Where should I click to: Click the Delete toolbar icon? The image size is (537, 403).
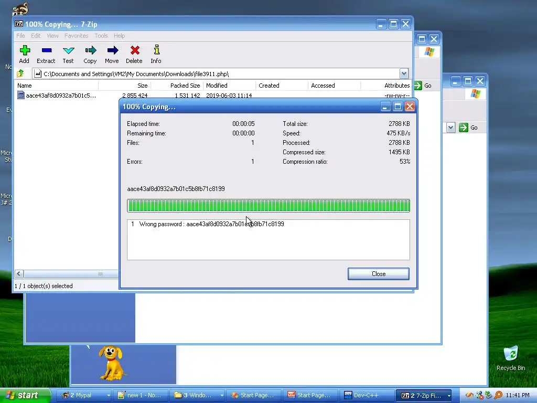(x=134, y=51)
